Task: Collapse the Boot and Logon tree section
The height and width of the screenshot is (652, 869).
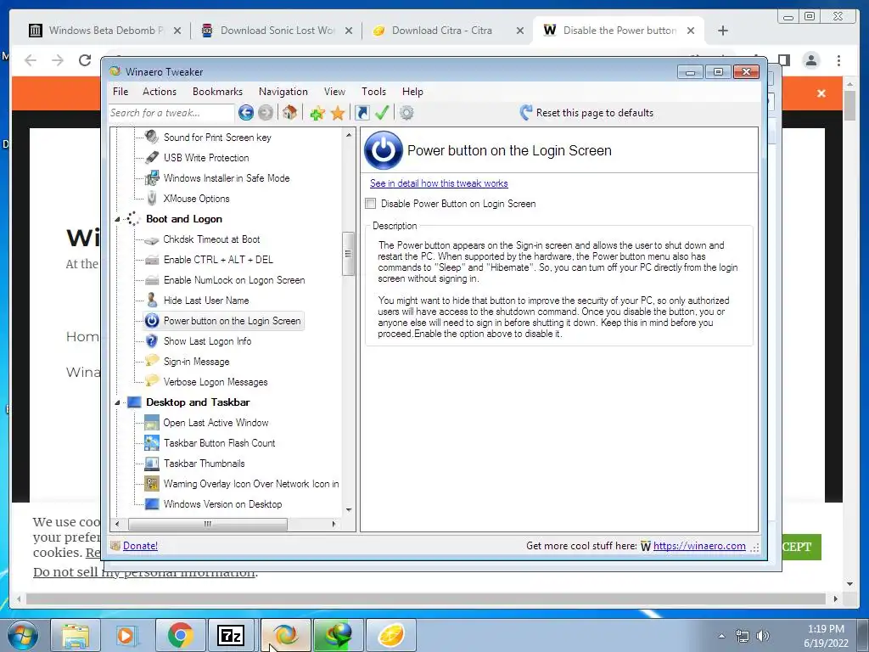Action: tap(117, 220)
